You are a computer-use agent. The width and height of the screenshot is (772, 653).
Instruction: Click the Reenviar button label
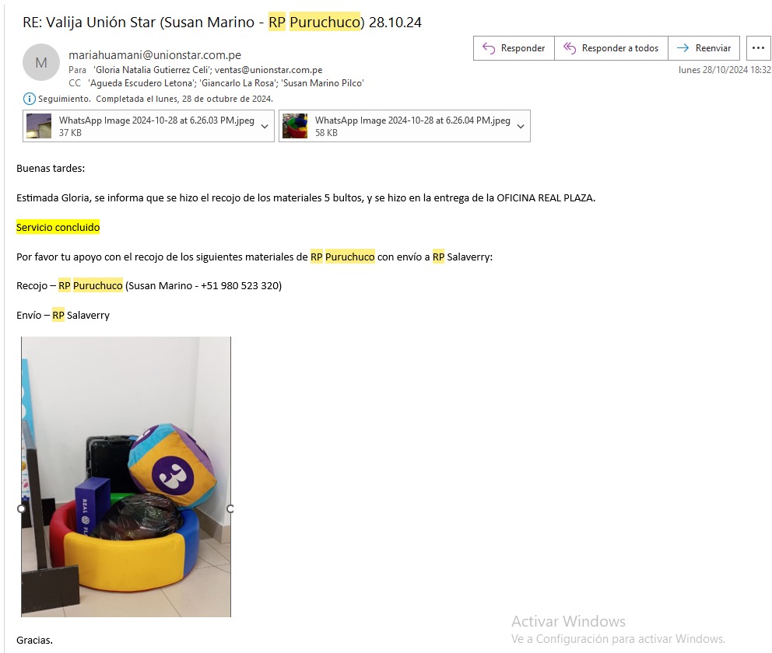point(713,48)
